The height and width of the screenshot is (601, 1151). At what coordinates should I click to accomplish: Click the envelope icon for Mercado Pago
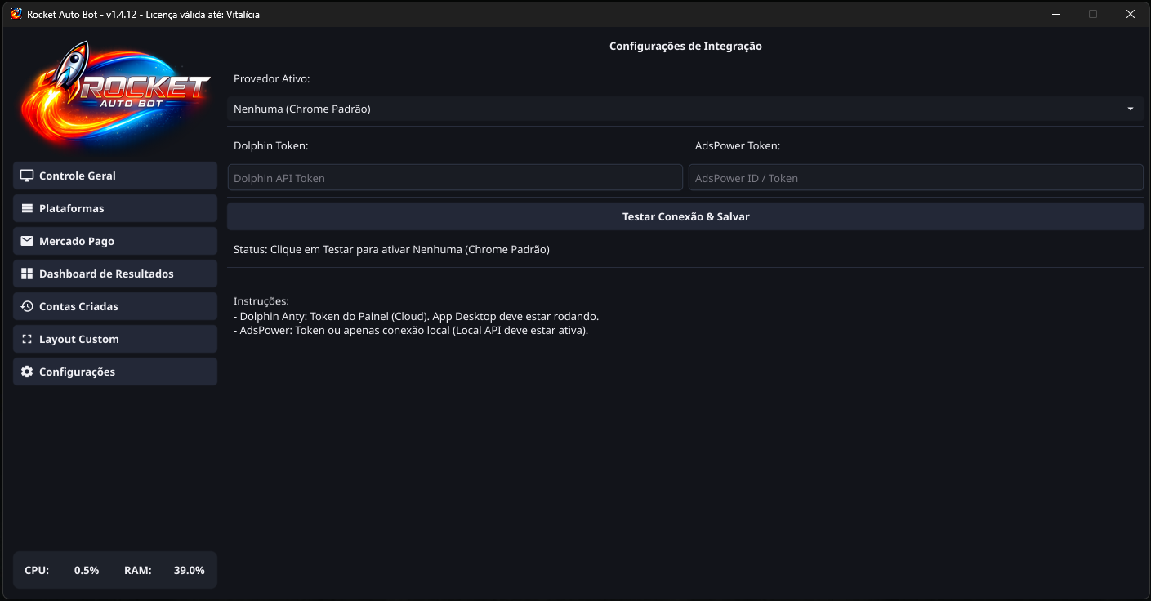click(27, 241)
